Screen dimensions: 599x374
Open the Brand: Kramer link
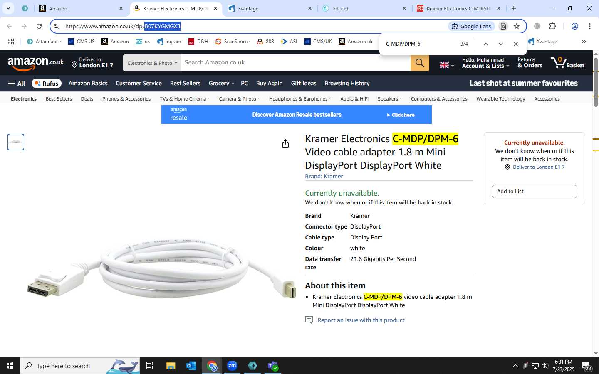pos(324,176)
